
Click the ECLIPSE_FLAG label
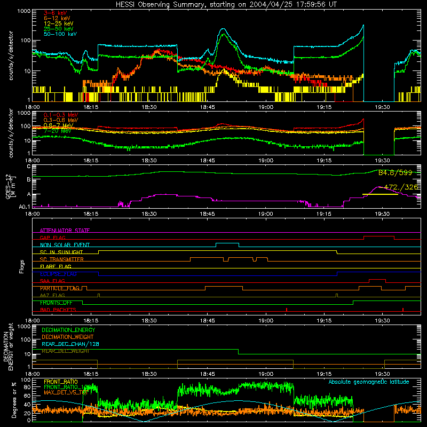58,274
